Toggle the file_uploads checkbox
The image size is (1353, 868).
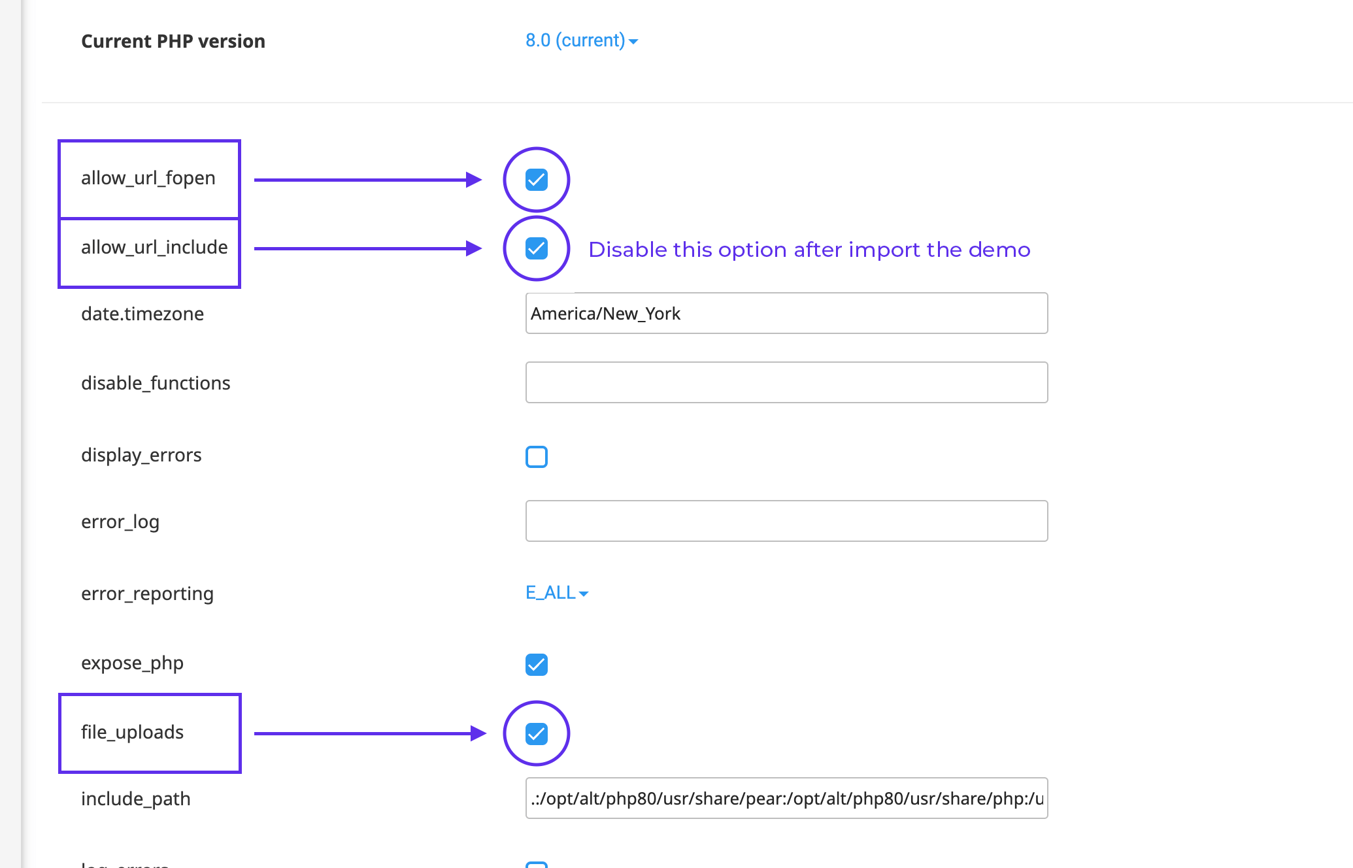pyautogui.click(x=537, y=733)
